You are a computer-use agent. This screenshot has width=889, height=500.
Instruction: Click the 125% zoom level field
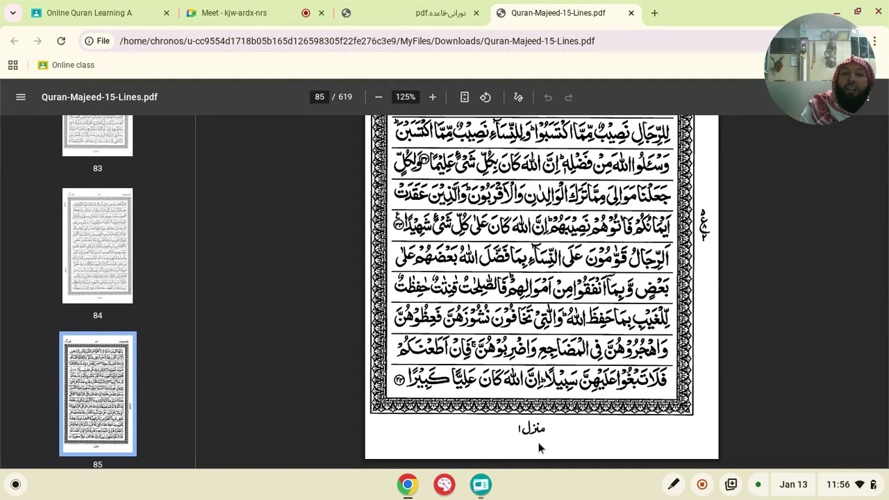(406, 97)
